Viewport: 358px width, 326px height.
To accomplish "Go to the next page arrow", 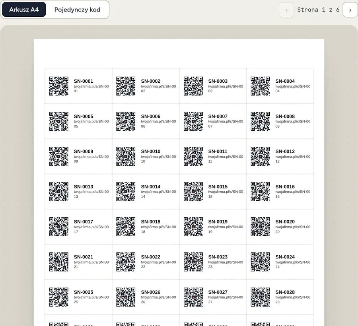I will pyautogui.click(x=350, y=10).
